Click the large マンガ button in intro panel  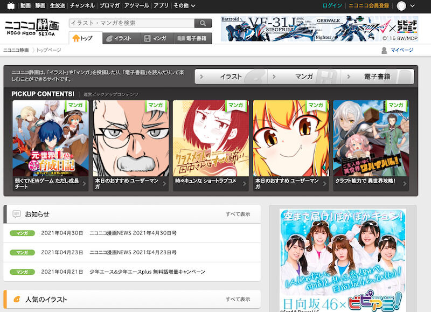[x=304, y=77]
